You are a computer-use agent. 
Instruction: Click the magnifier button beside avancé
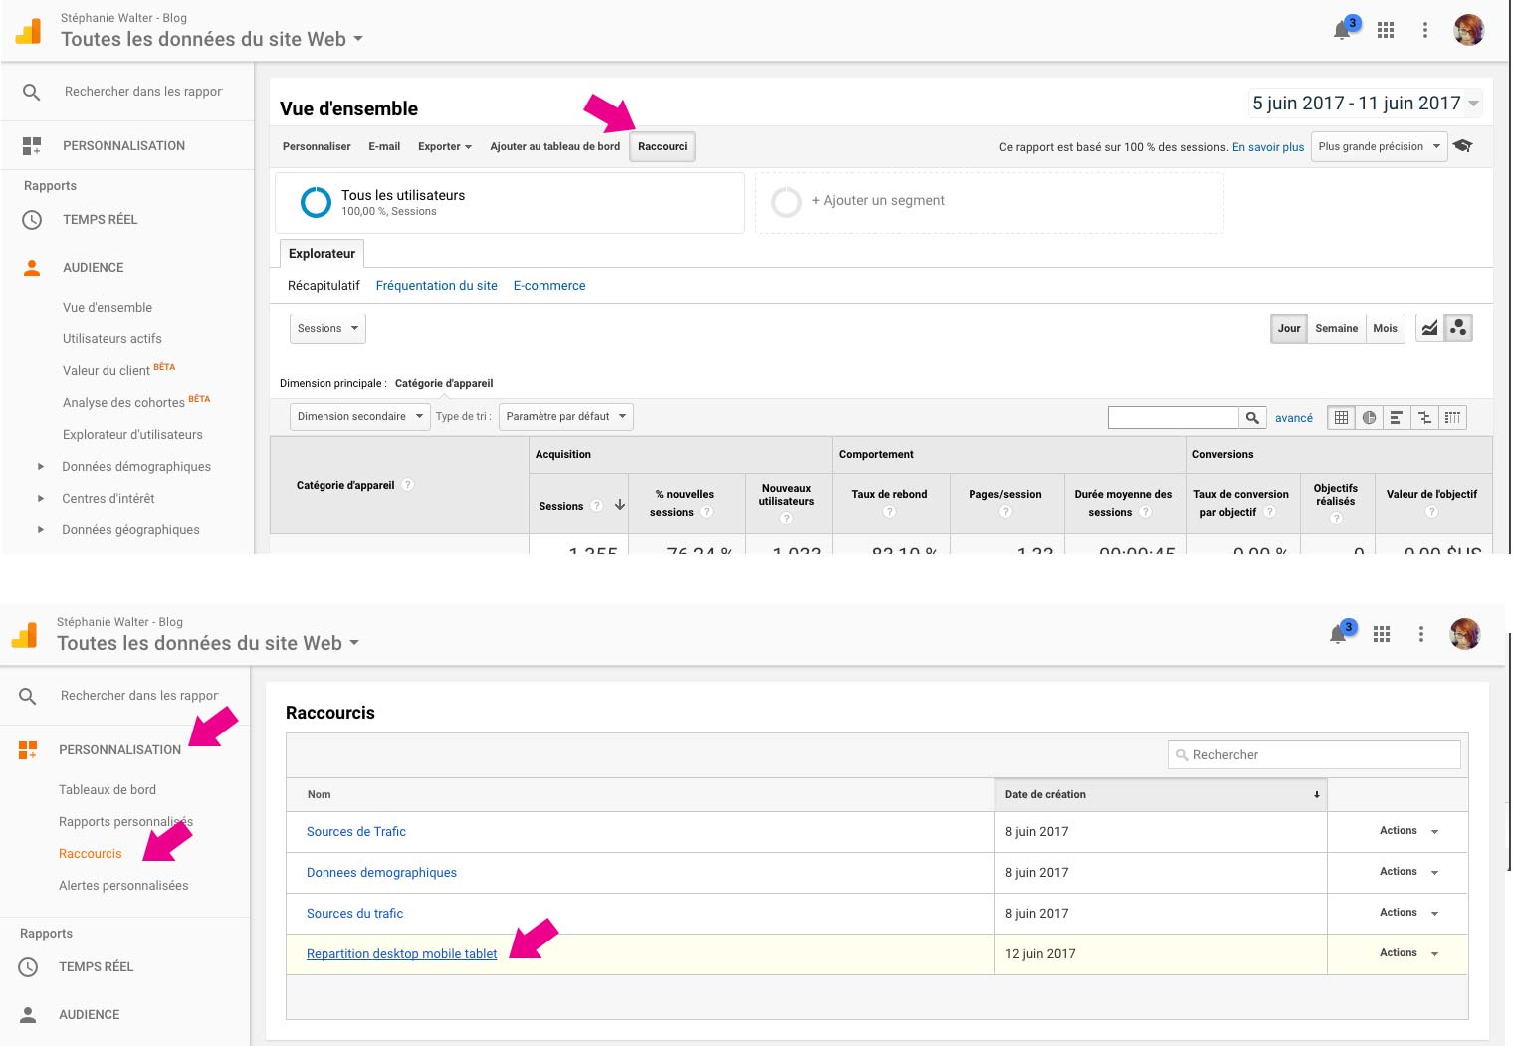1252,418
